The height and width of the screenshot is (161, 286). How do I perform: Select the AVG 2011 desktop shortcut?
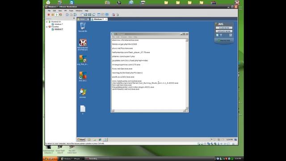click(x=83, y=76)
